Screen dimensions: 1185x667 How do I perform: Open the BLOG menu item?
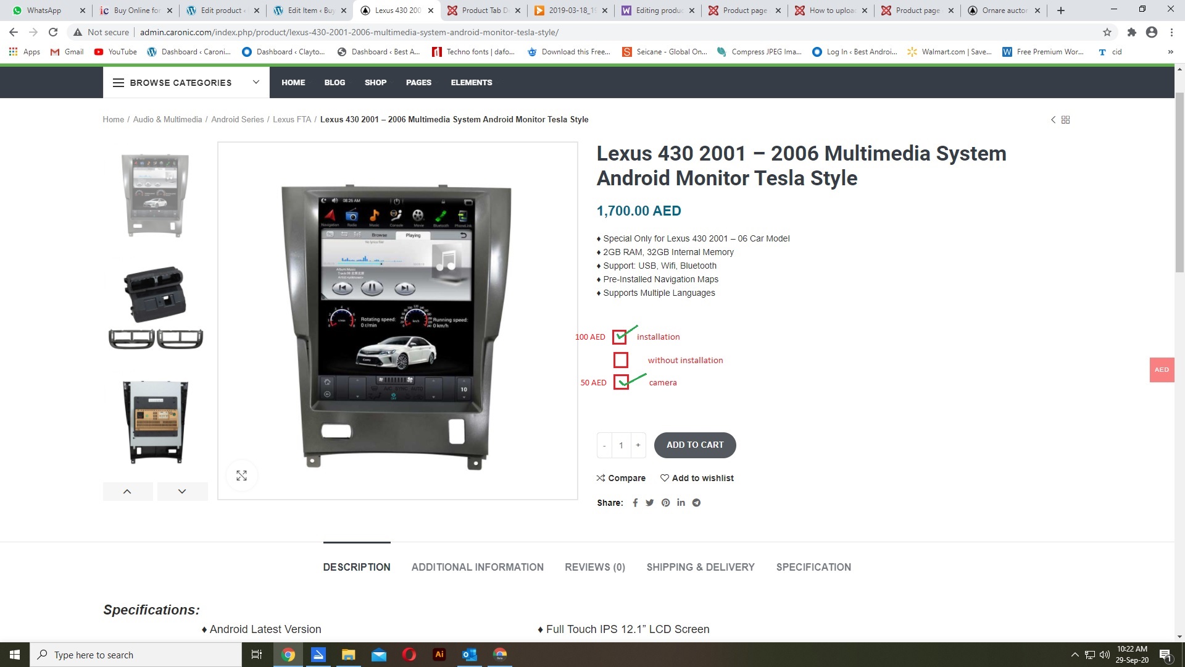tap(335, 83)
